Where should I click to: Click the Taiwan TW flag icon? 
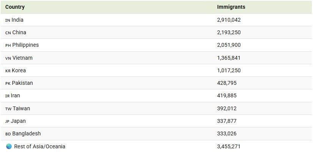(8, 109)
